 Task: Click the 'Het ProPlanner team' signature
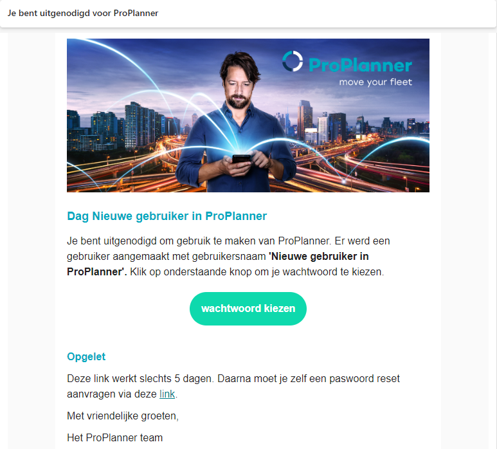(x=114, y=438)
